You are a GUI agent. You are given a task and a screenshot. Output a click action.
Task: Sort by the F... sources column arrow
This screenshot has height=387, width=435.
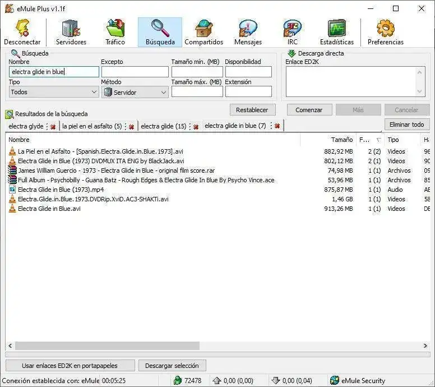tap(379, 140)
